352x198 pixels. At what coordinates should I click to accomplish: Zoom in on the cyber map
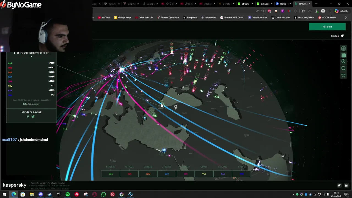coord(343,62)
